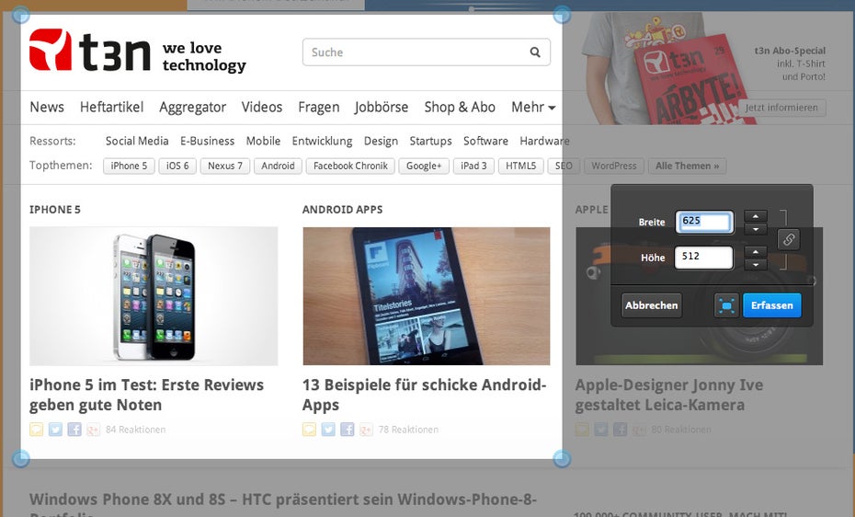Increase Breite with up stepper
This screenshot has width=855, height=517.
756,216
